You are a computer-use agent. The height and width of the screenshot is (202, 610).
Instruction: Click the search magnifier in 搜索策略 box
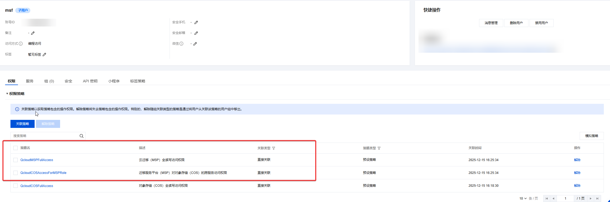(x=82, y=136)
